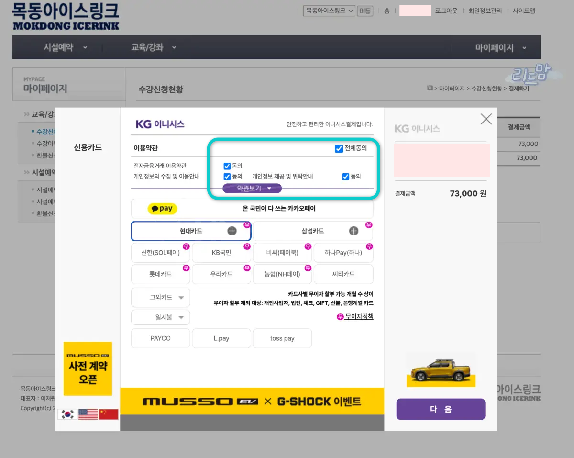Open the 일시불 installment dropdown
The image size is (574, 458).
[161, 317]
